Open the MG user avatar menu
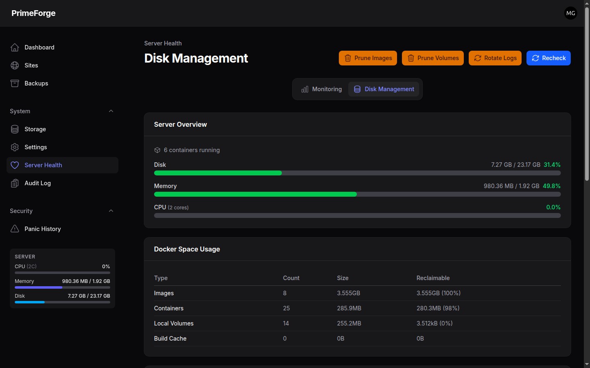Viewport: 590px width, 368px height. point(571,13)
